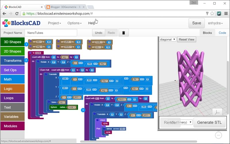Screen dimensions: 230x144
Task: Expand the STL (Binary) format dropdown
Action: click(180, 122)
